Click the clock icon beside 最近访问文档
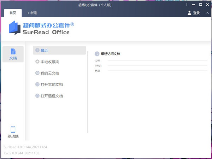212x159 pixels. pyautogui.click(x=97, y=54)
